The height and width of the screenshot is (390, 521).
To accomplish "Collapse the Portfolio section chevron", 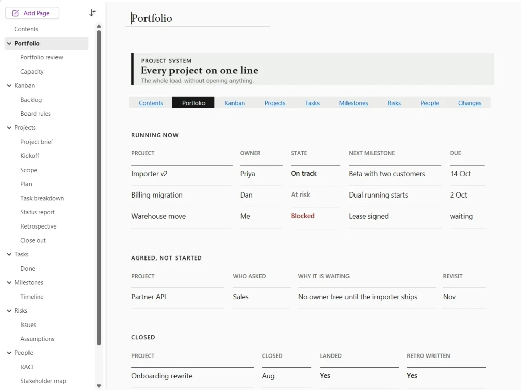I will pyautogui.click(x=9, y=44).
